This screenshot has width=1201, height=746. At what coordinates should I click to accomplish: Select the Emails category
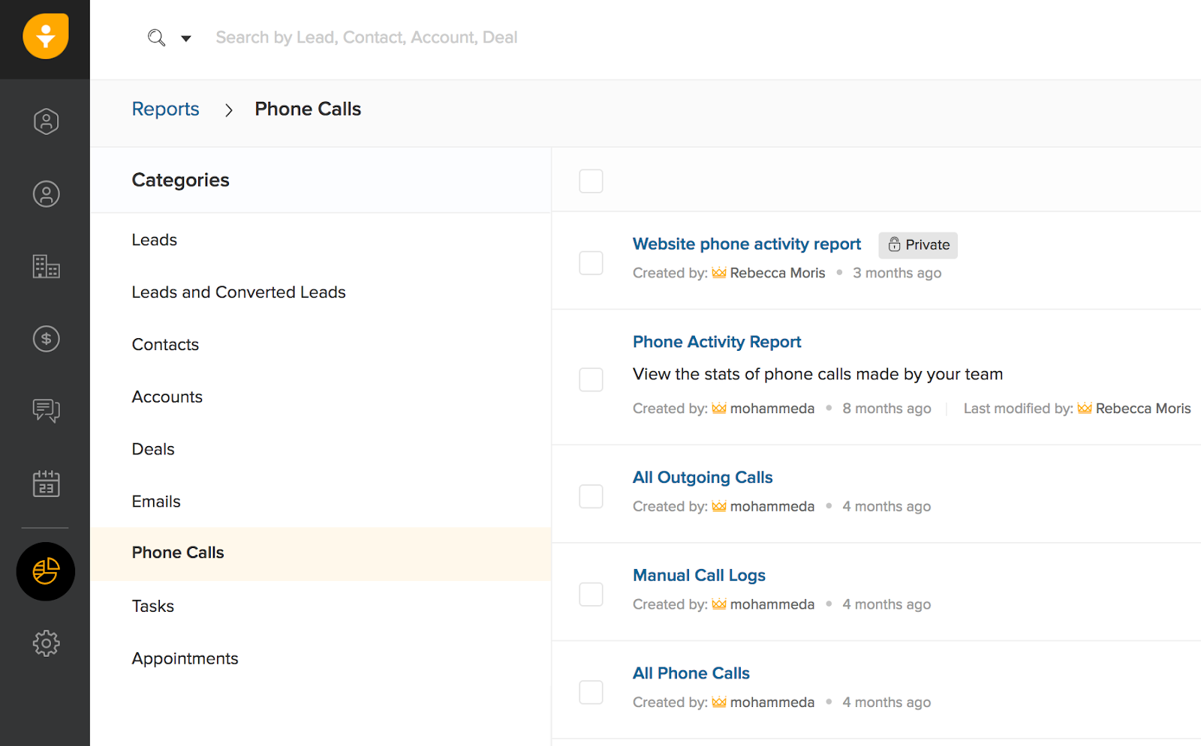point(156,502)
